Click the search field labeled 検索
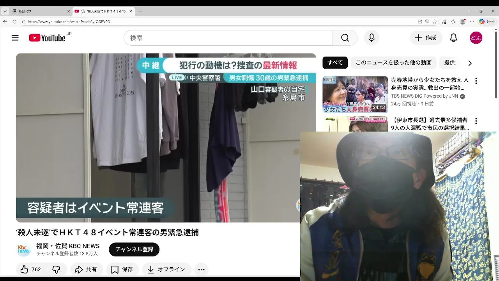This screenshot has width=499, height=281. pyautogui.click(x=228, y=38)
